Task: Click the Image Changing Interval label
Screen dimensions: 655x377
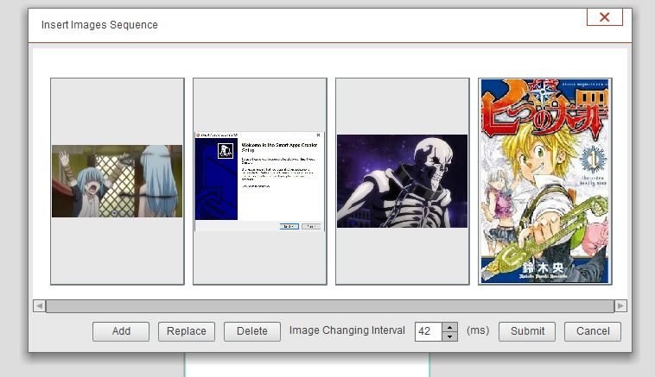Action: point(347,330)
